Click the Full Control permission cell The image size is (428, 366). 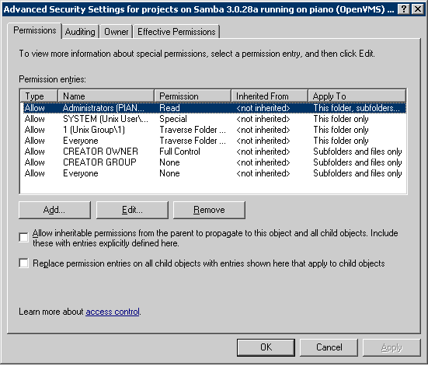[179, 152]
